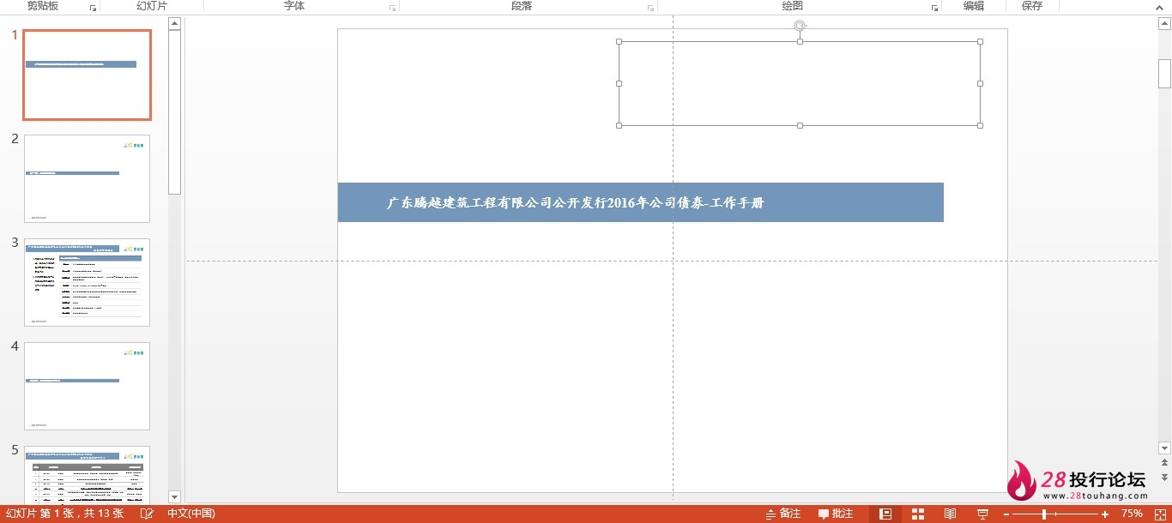Click the spell check icon in status bar
Viewport: 1172px width, 523px height.
tap(147, 514)
